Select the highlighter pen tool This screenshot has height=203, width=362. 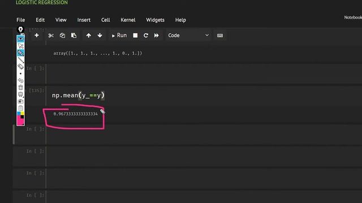(20, 52)
